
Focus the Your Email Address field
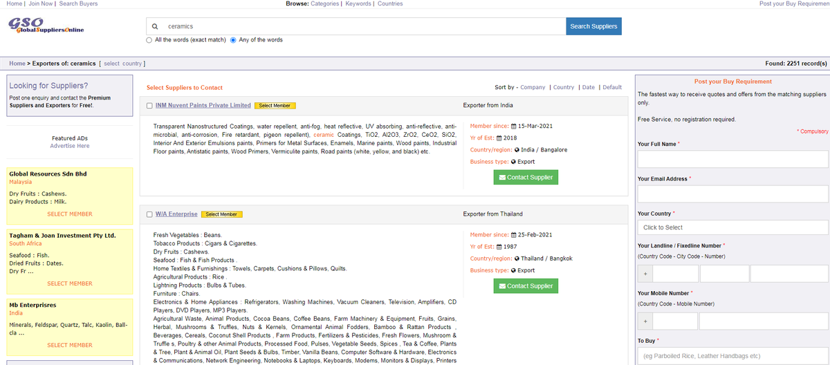click(x=732, y=194)
